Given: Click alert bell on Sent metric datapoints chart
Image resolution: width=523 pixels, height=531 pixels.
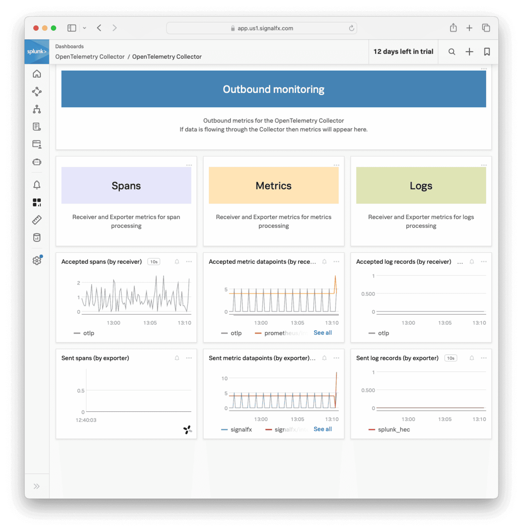Looking at the screenshot, I should (x=324, y=358).
